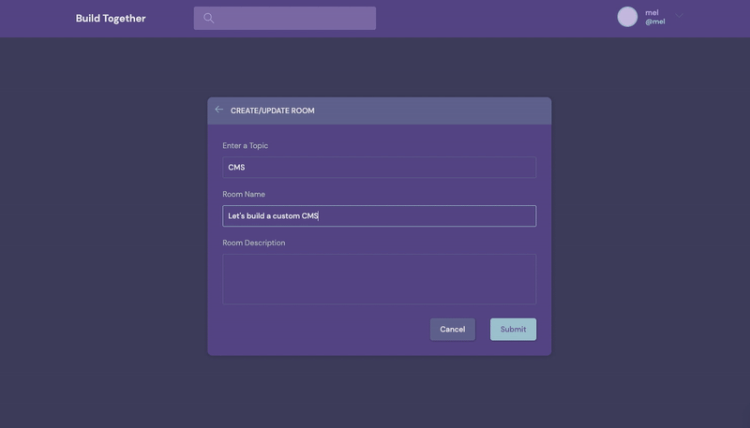Screen dimensions: 750x428
Task: Click the @mel username text
Action: (654, 22)
